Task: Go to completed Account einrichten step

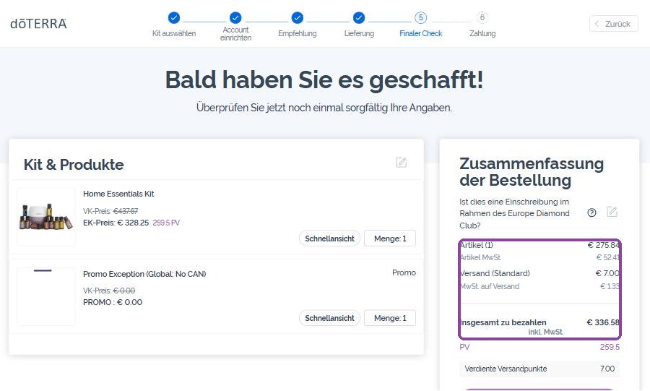Action: point(235,18)
